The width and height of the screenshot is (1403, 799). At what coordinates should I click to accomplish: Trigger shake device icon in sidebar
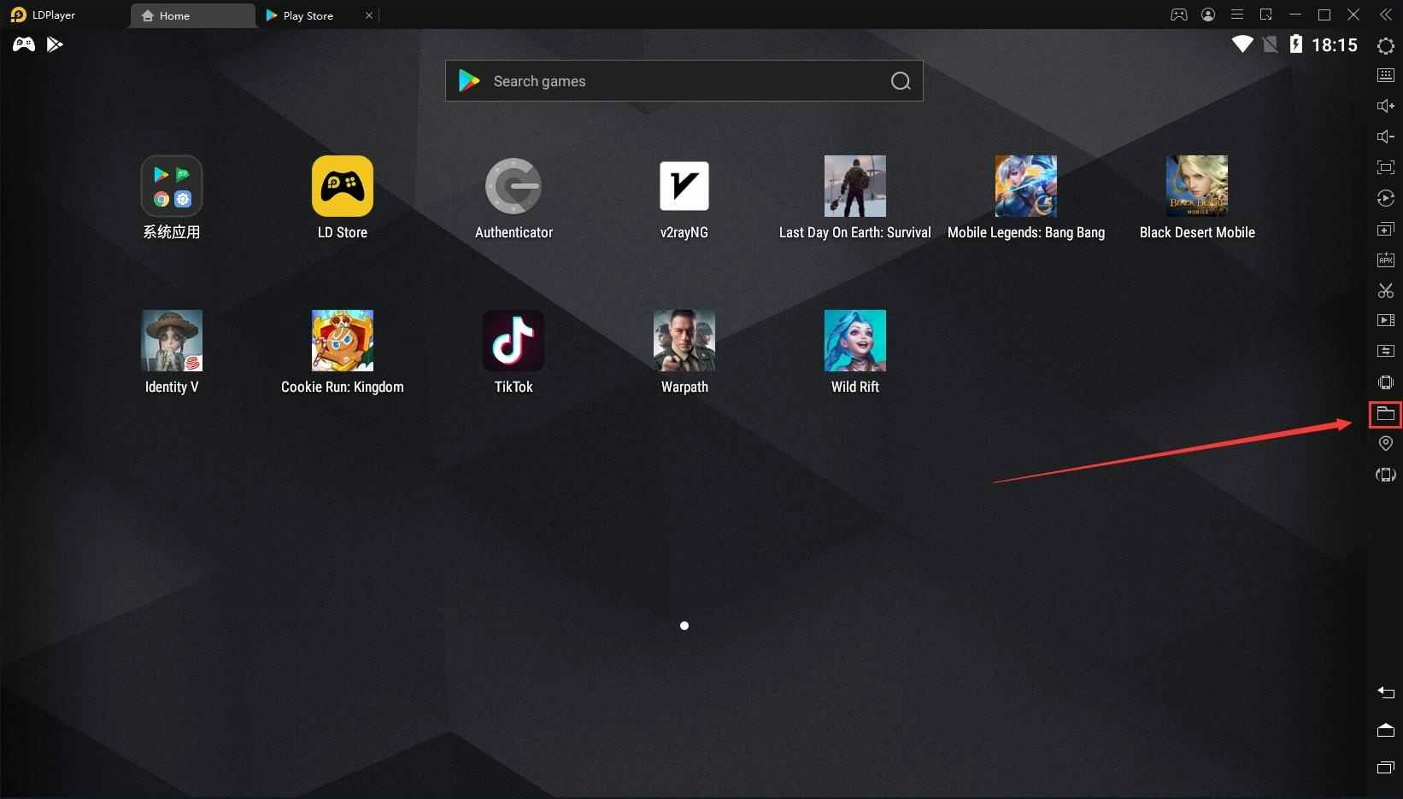1385,382
